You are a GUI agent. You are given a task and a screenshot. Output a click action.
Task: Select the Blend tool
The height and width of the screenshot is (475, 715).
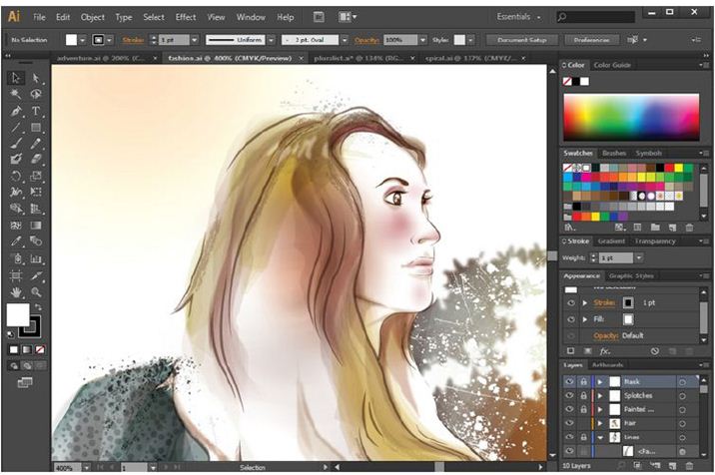tap(36, 241)
